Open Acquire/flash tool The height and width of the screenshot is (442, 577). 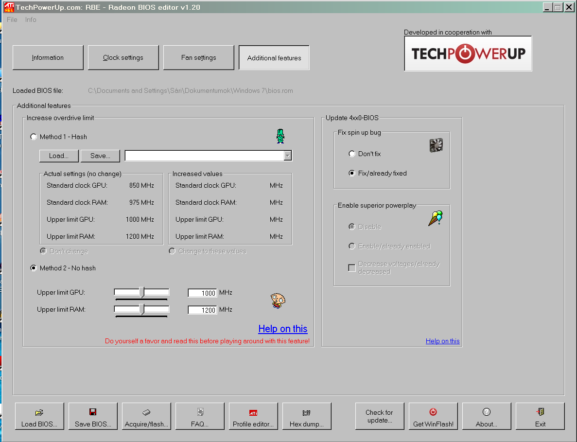[x=146, y=416]
